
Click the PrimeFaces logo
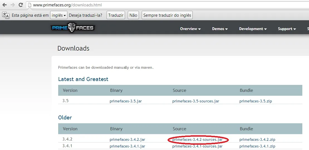pyautogui.click(x=73, y=28)
